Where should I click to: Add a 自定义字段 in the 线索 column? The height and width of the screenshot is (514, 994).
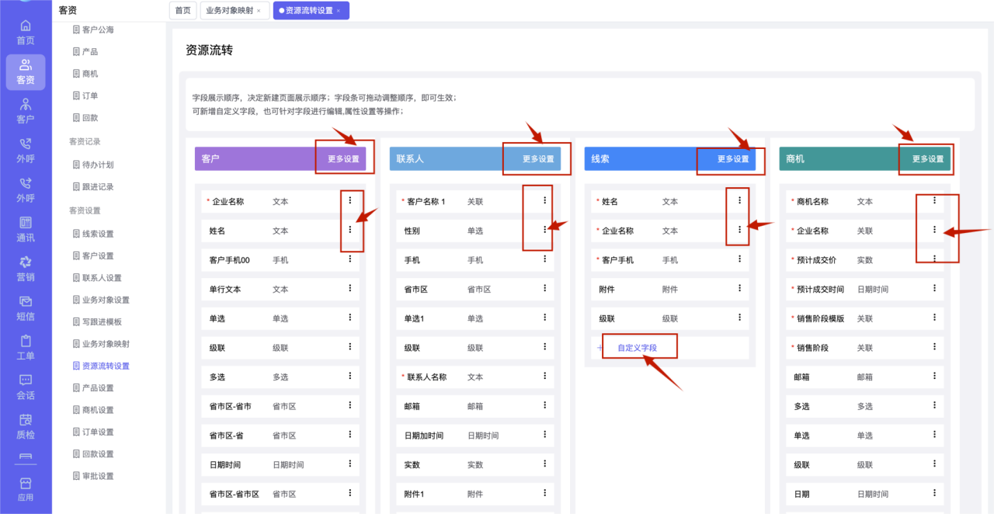coord(637,348)
